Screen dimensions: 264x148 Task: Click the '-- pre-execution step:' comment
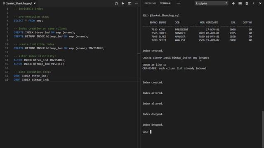31,16
